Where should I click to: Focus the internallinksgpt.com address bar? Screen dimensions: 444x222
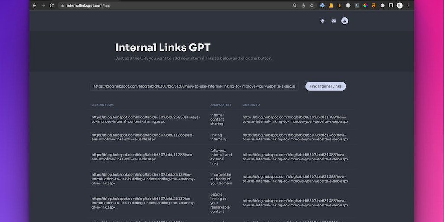(x=176, y=5)
